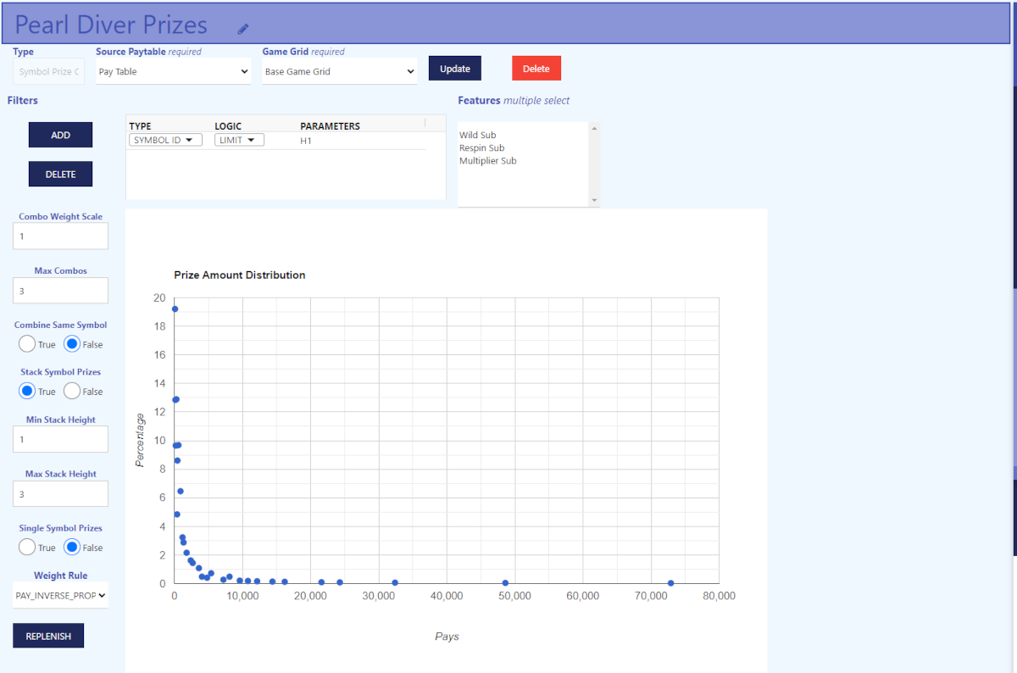The image size is (1017, 673).
Task: Open the LIMIT logic dropdown
Action: (239, 140)
